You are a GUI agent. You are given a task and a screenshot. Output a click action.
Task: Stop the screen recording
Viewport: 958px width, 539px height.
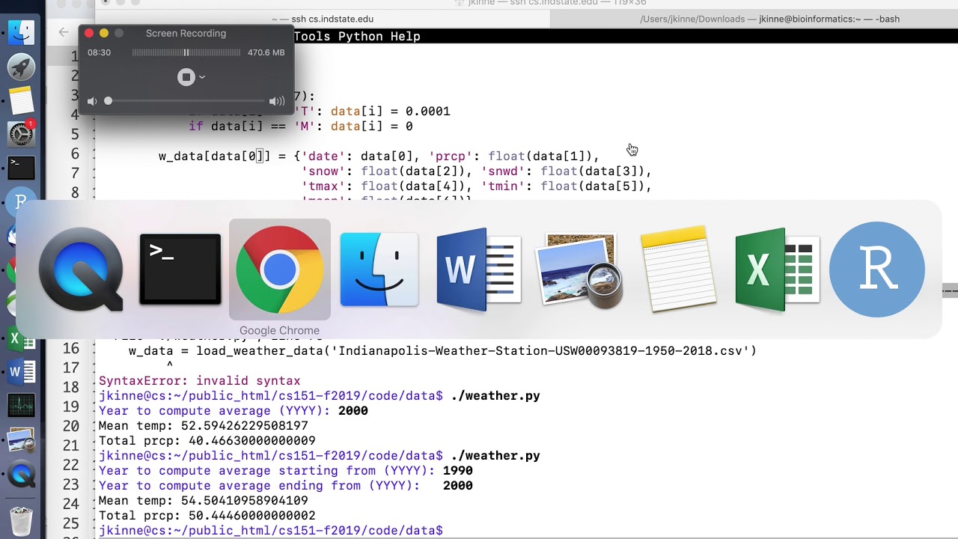point(186,77)
